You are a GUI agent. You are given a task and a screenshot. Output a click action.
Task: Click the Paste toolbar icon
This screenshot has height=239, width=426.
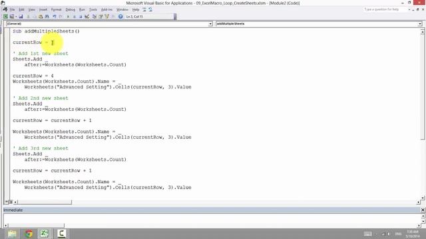point(41,17)
